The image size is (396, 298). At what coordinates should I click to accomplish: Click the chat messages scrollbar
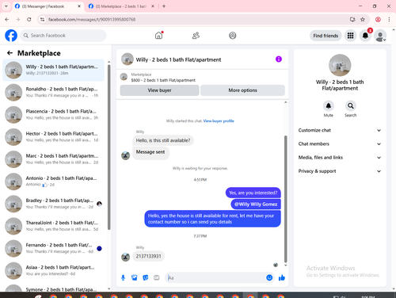click(x=285, y=200)
